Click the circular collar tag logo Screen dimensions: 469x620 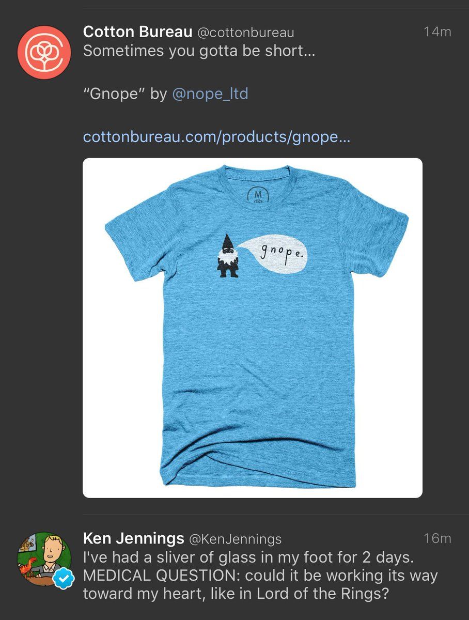click(x=255, y=195)
